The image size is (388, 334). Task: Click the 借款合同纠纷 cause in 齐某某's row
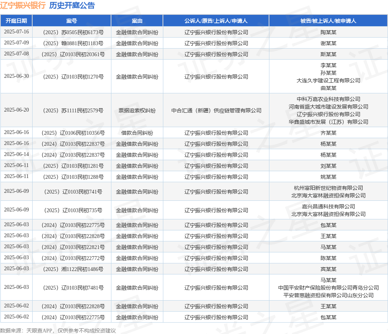click(137, 133)
